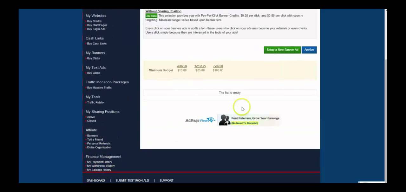406x192 pixels.
Task: Click the scrollbar up arrow
Action: pos(386,10)
